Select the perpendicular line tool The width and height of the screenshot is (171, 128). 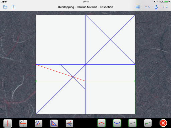coord(8,123)
